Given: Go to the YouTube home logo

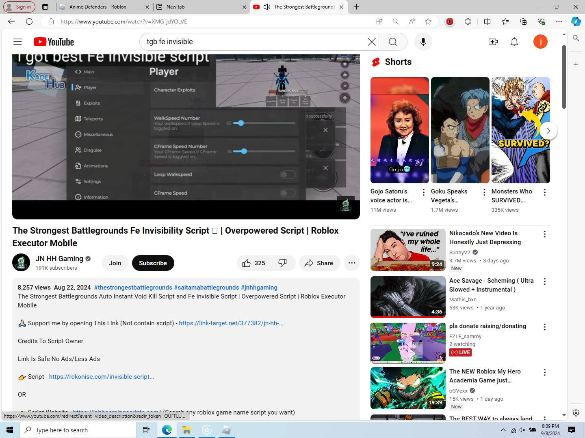Looking at the screenshot, I should (54, 42).
